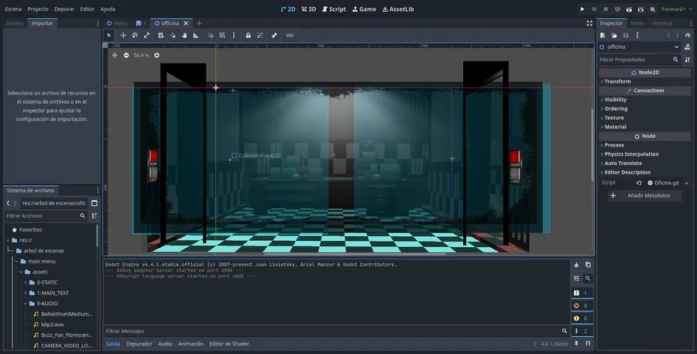Expand the Transform property section
Screen dimensions: 697x354
pos(617,81)
